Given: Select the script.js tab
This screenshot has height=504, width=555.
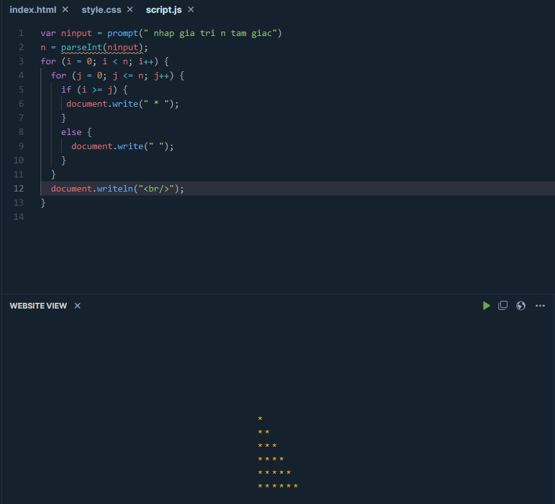Looking at the screenshot, I should (164, 10).
